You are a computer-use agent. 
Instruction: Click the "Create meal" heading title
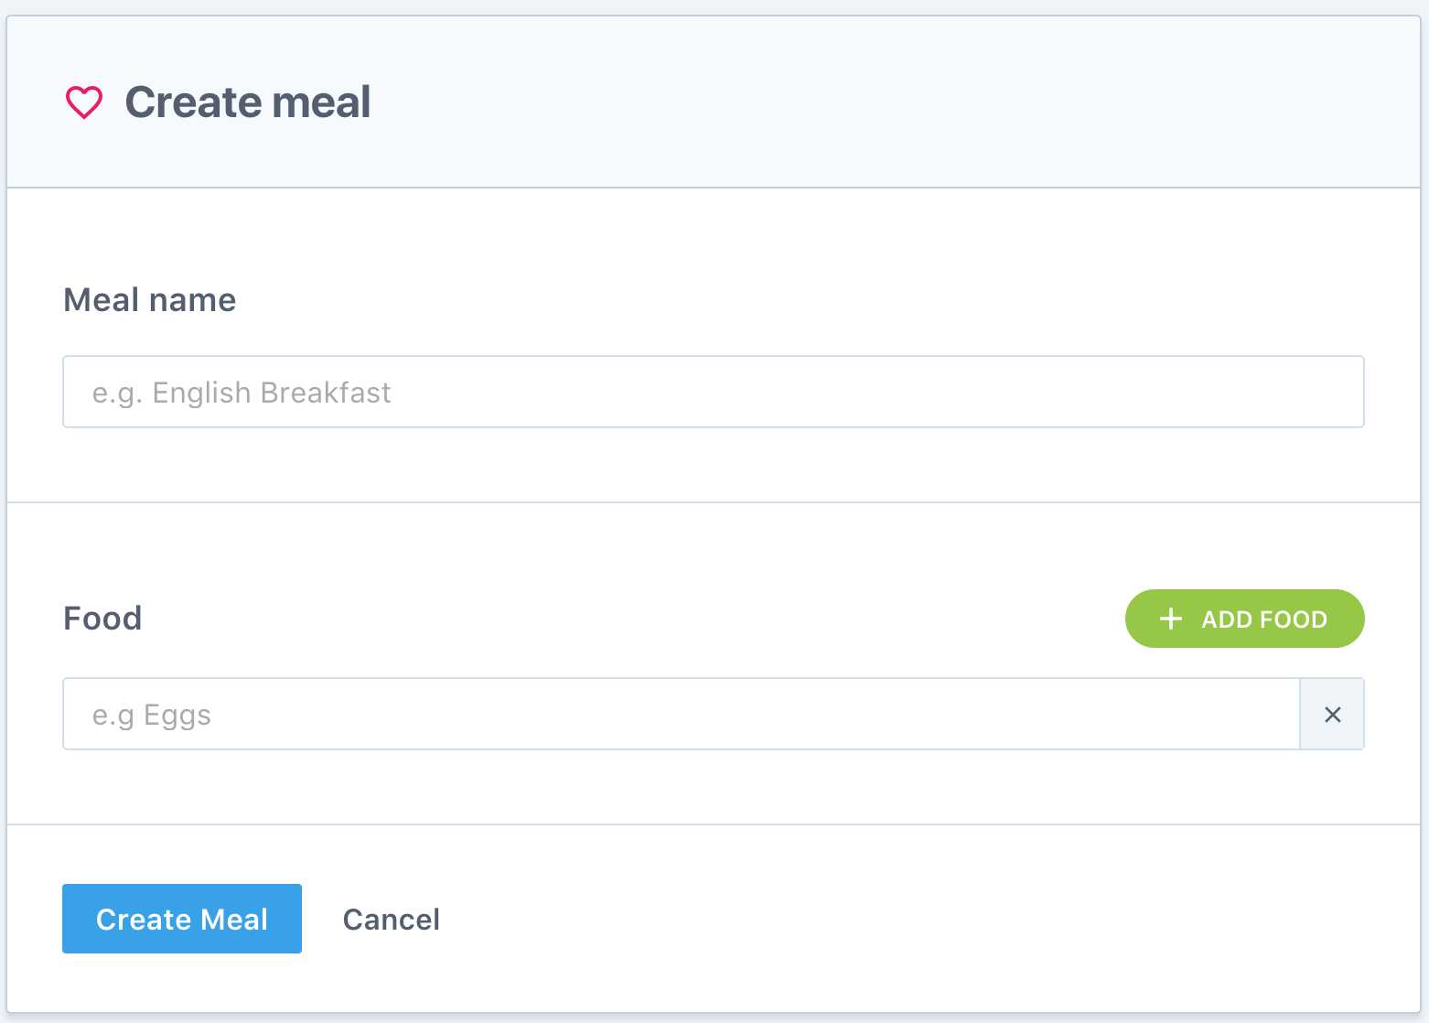pyautogui.click(x=247, y=102)
